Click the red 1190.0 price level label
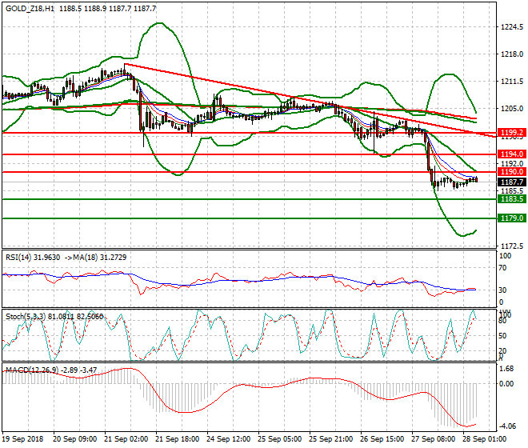 tap(510, 171)
